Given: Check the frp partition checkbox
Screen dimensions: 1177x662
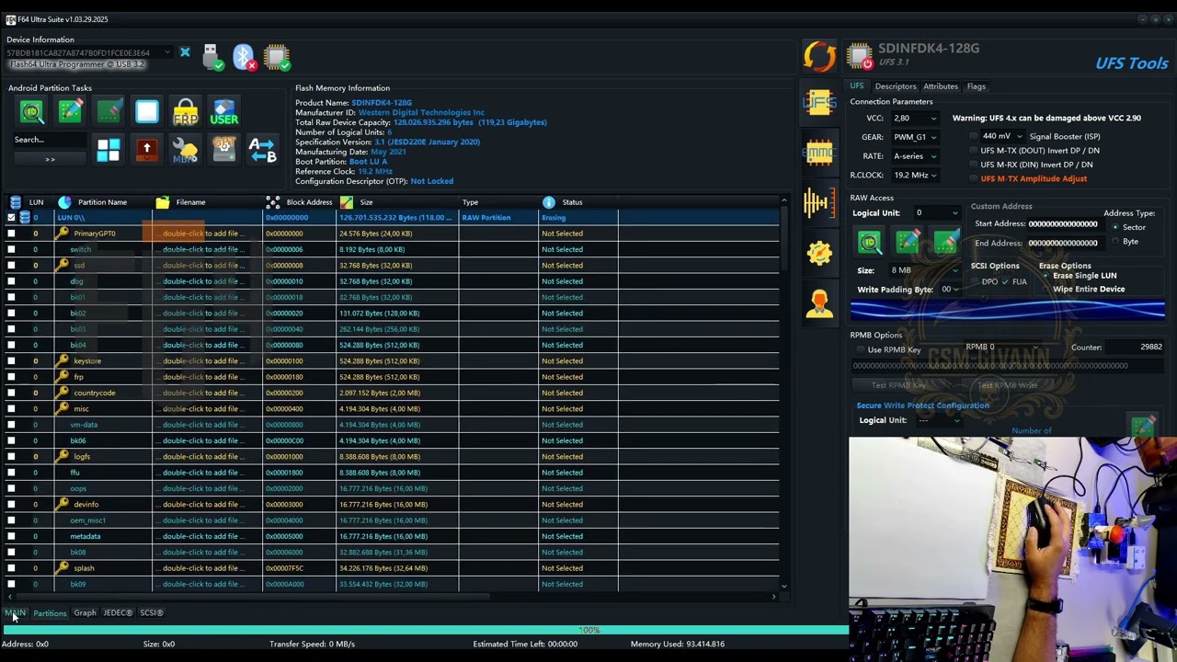Looking at the screenshot, I should coord(11,377).
